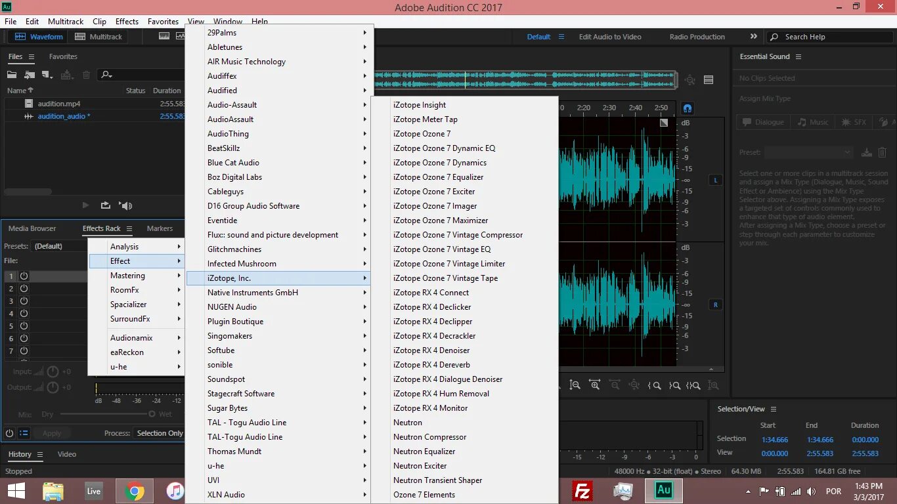Expand the Mastering submenu
This screenshot has width=897, height=504.
click(x=137, y=276)
